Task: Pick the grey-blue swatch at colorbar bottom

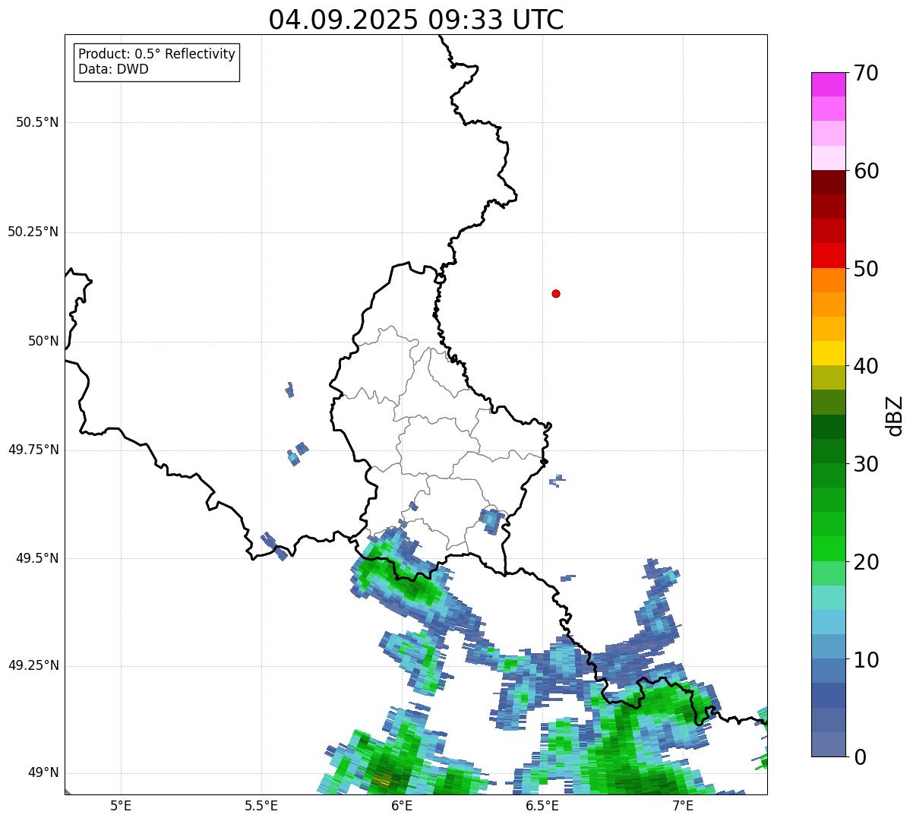Action: click(828, 744)
